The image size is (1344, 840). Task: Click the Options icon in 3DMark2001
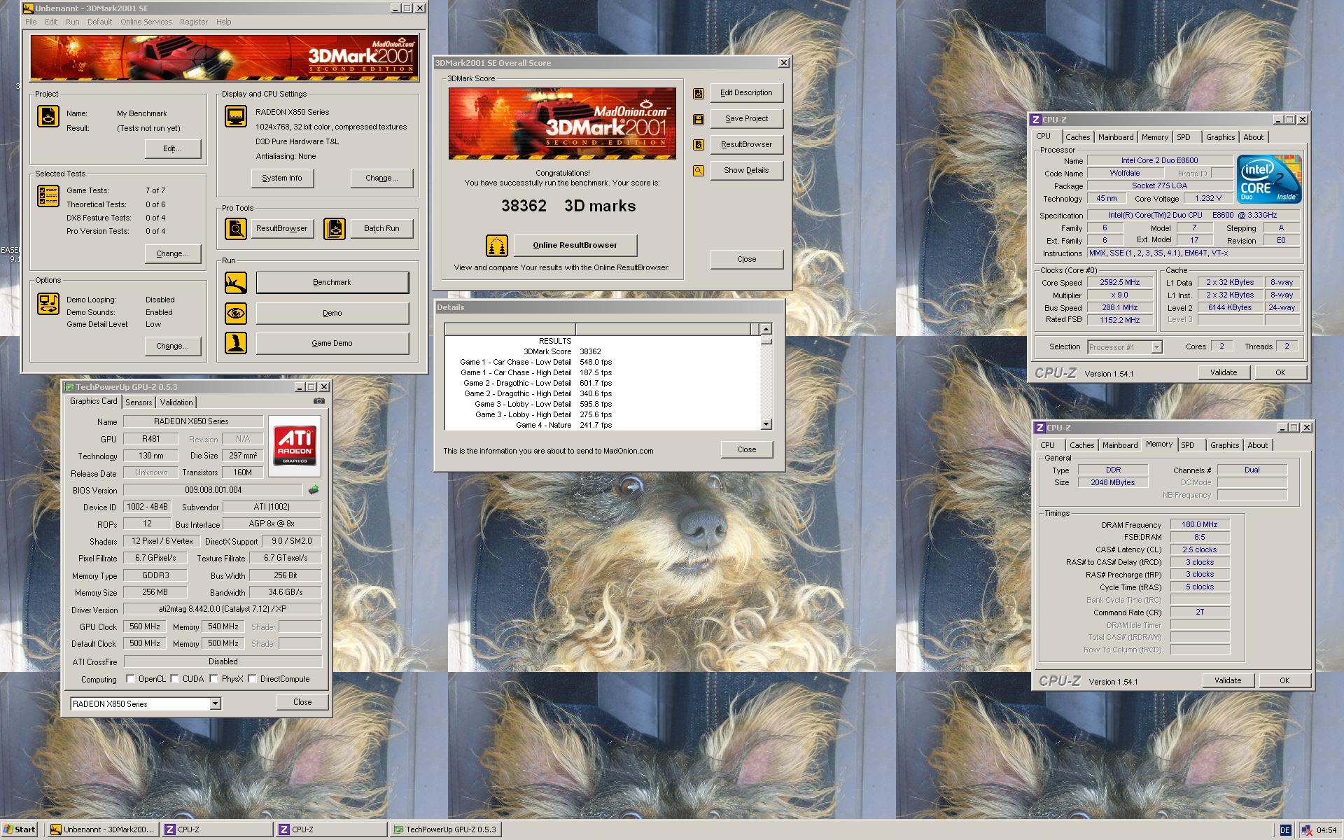[48, 304]
